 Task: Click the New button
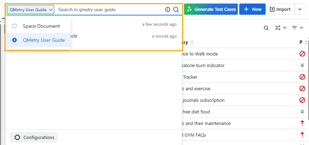click(252, 9)
